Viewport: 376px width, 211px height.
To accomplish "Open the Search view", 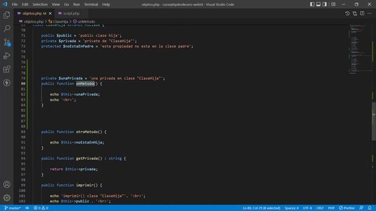I will tap(6, 29).
